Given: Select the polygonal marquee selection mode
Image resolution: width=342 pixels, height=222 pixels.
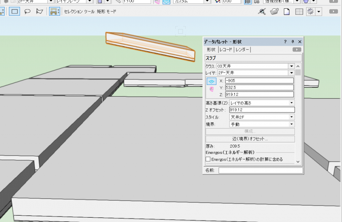Looking at the screenshot, I should pyautogui.click(x=39, y=11).
